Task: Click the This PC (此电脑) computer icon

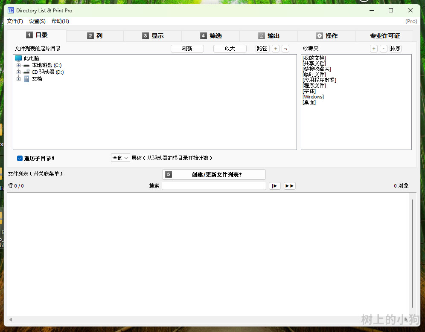Action: [x=18, y=58]
